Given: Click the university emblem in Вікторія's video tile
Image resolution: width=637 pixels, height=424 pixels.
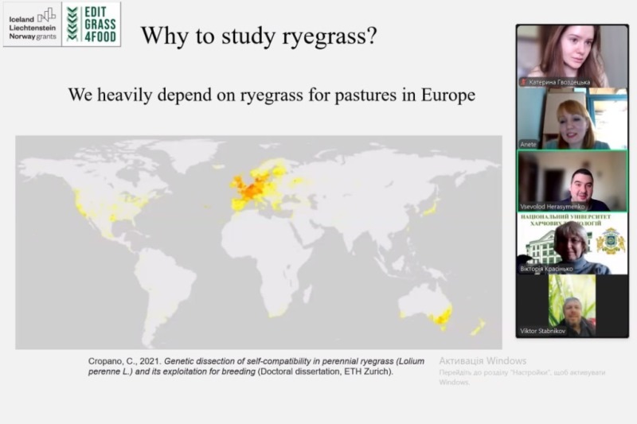Looking at the screenshot, I should click(611, 240).
